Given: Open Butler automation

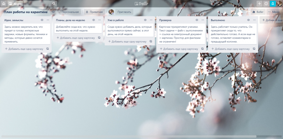Looking at the screenshot, I should pos(258,12).
